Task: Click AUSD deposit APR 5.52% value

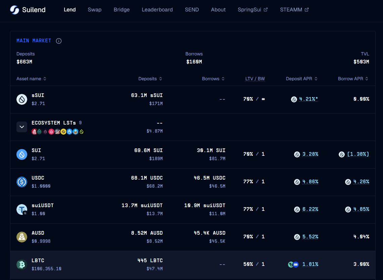Action: point(310,237)
